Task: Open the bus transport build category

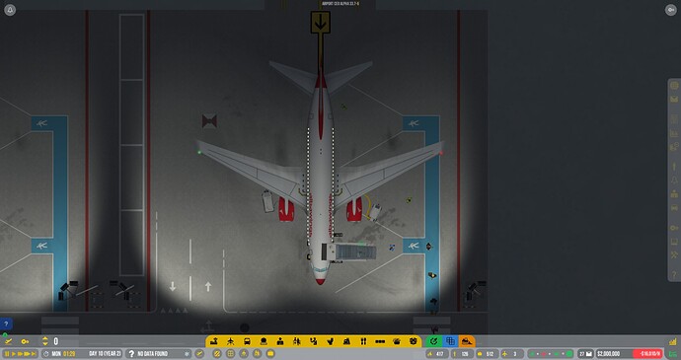Action: tap(247, 342)
